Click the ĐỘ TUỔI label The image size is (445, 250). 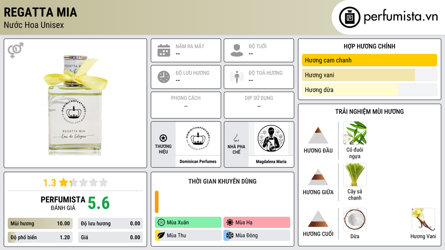[x=258, y=46]
